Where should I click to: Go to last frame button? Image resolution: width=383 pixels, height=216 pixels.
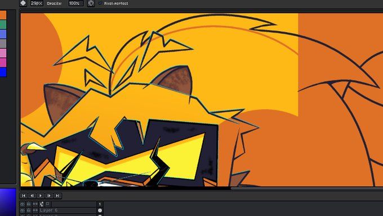(57, 196)
